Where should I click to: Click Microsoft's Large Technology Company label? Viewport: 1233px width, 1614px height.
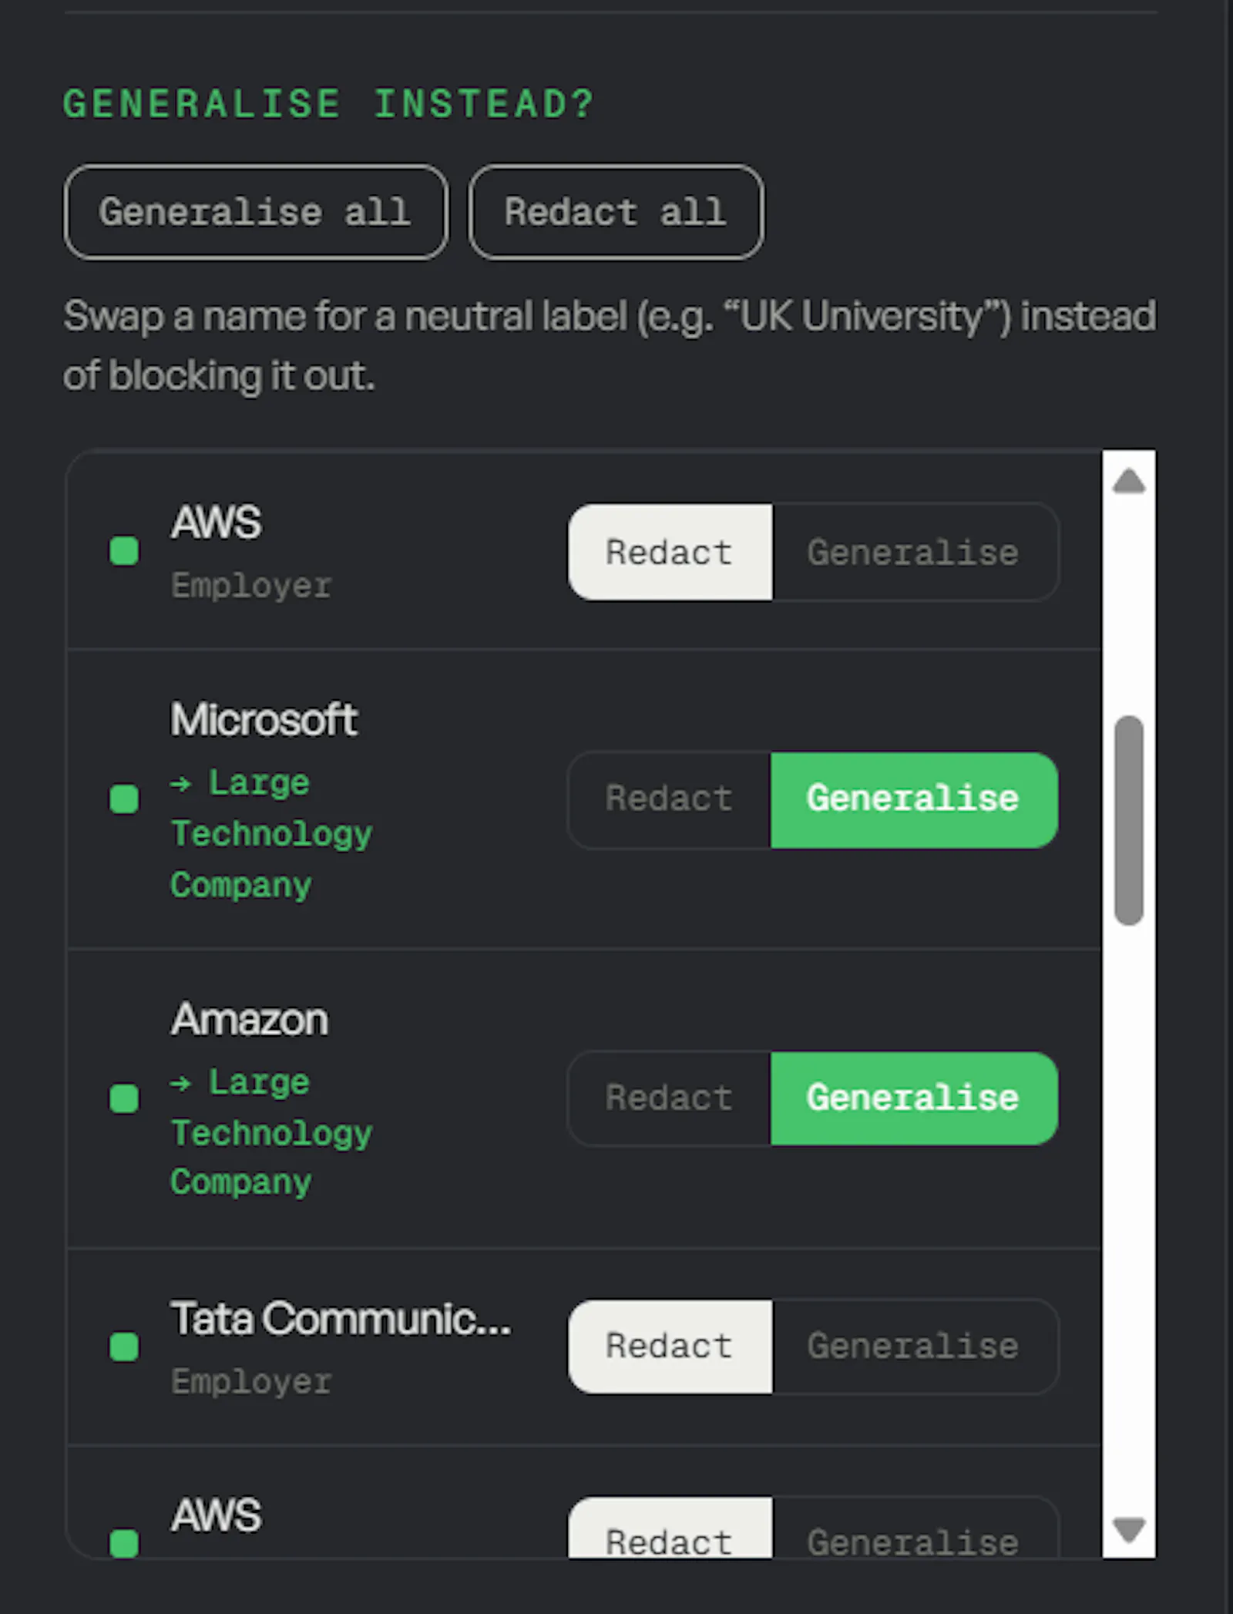271,834
